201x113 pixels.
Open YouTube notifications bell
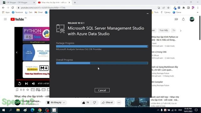(183, 19)
